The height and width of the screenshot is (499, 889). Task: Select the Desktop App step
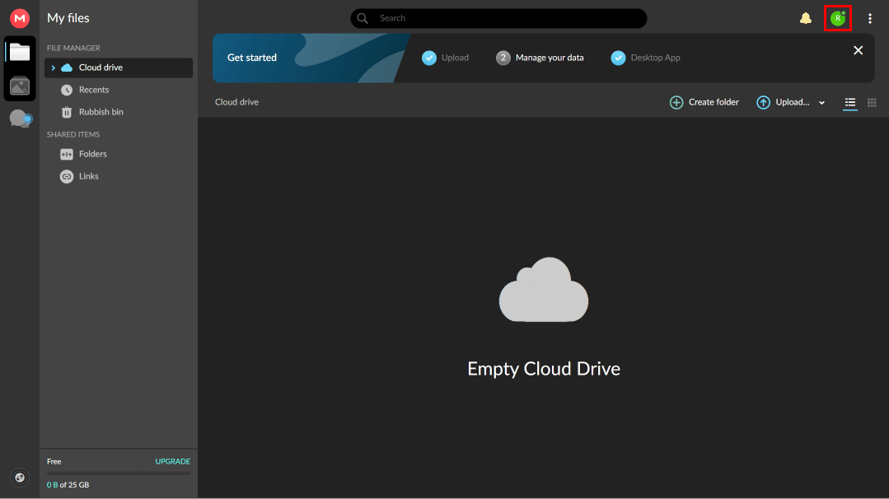645,58
